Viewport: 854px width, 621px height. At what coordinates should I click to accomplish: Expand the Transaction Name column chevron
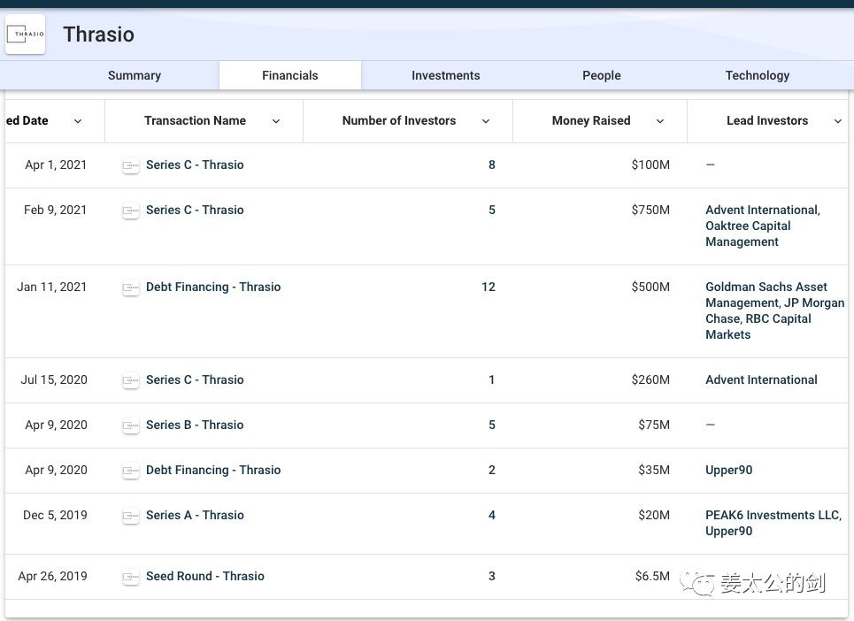[x=276, y=121]
